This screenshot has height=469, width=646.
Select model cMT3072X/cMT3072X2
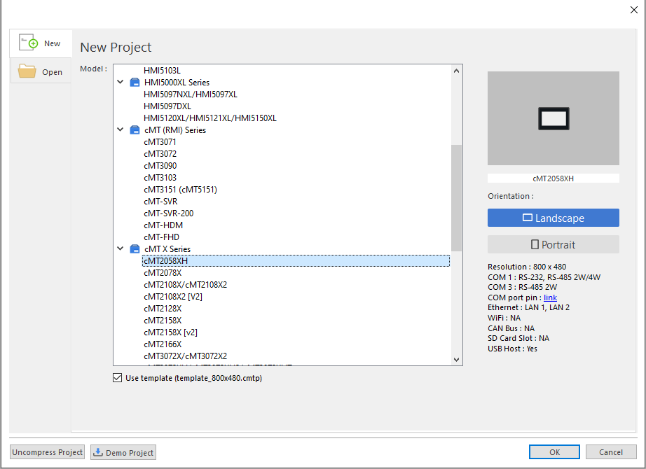coord(185,356)
